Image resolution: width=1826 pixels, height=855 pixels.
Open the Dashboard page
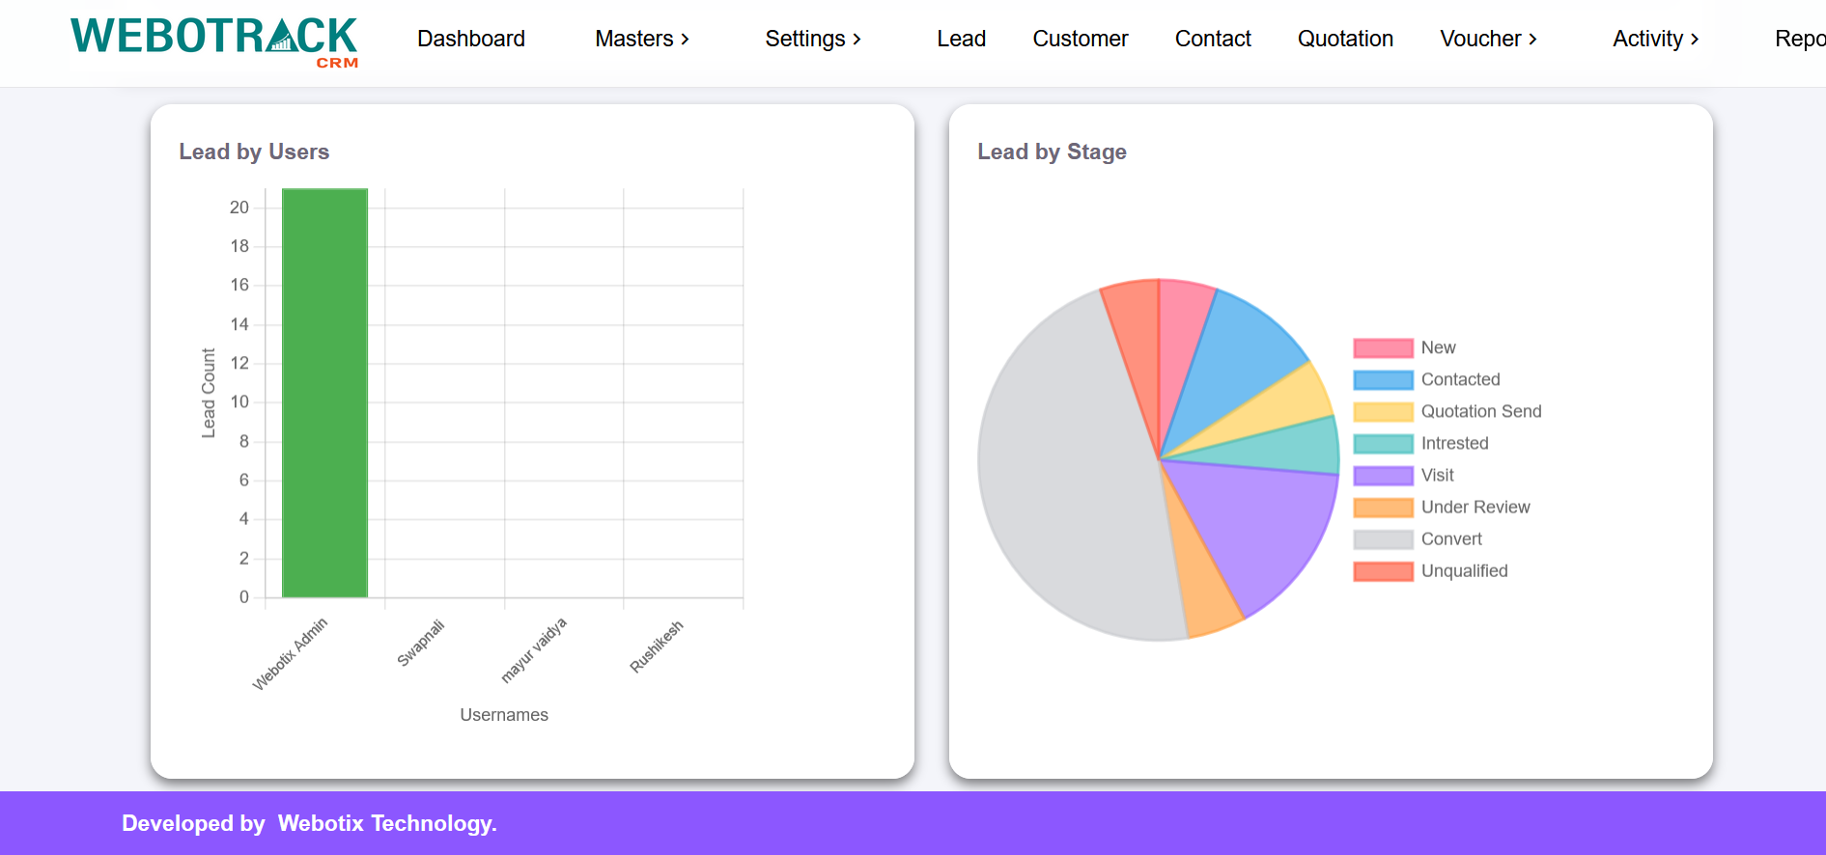pyautogui.click(x=470, y=39)
